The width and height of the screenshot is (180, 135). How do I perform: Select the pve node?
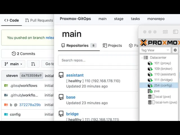154,91
